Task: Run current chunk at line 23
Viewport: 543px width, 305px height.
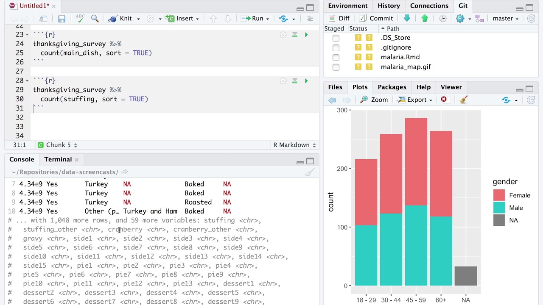Action: tap(306, 35)
